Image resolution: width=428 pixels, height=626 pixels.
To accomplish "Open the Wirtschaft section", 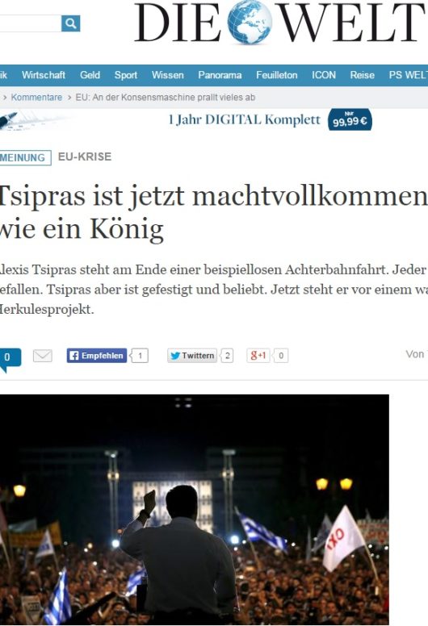I will tap(44, 75).
